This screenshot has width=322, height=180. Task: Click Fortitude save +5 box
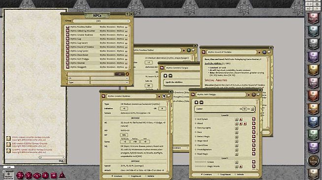point(125,142)
